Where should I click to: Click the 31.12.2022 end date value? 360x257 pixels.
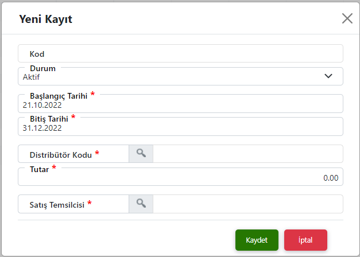(x=42, y=128)
